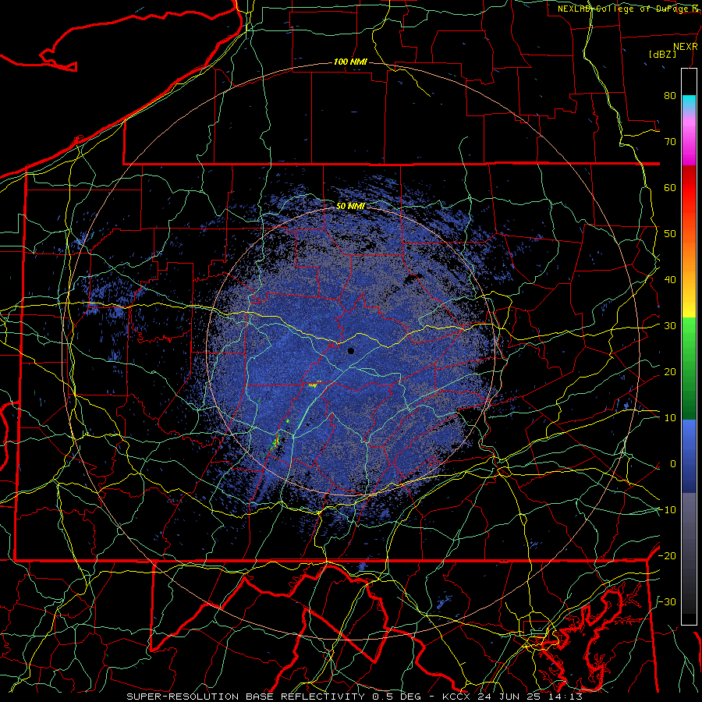
Task: Select the "[dBZ]" unit label
Action: click(662, 54)
